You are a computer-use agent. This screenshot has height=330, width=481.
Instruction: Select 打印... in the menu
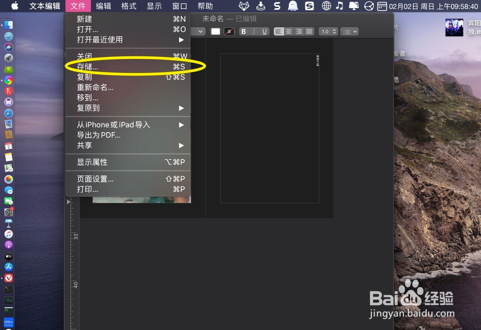(x=87, y=189)
